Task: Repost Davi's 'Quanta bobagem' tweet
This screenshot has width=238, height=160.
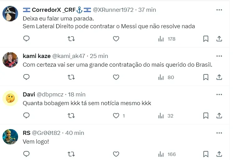Action: 71,116
